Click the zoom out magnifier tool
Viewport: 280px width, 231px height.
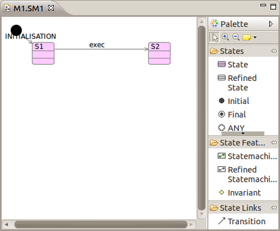pos(236,37)
